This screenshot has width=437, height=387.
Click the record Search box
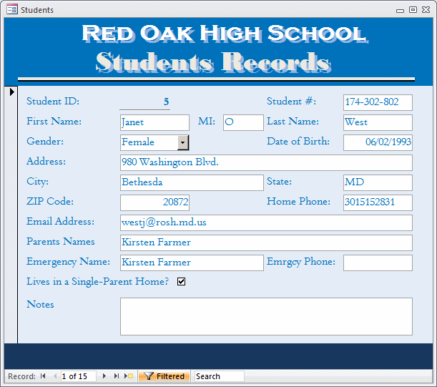click(220, 376)
